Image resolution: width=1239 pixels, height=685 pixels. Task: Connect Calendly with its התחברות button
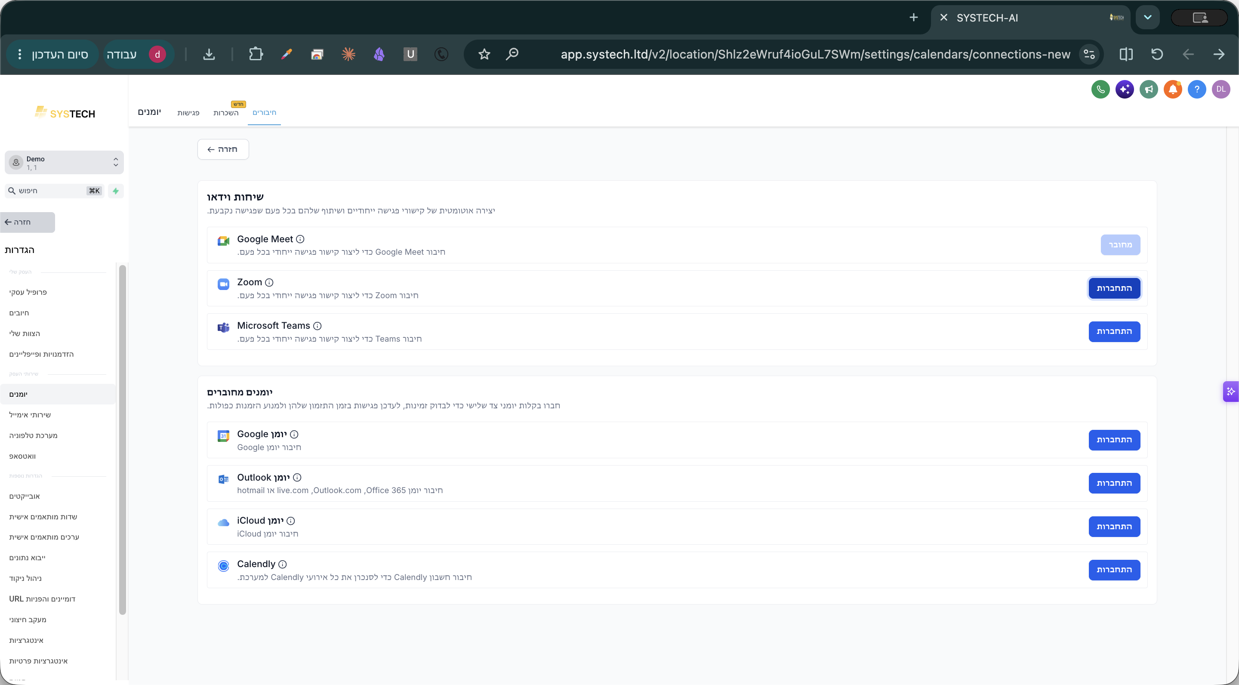pos(1114,570)
